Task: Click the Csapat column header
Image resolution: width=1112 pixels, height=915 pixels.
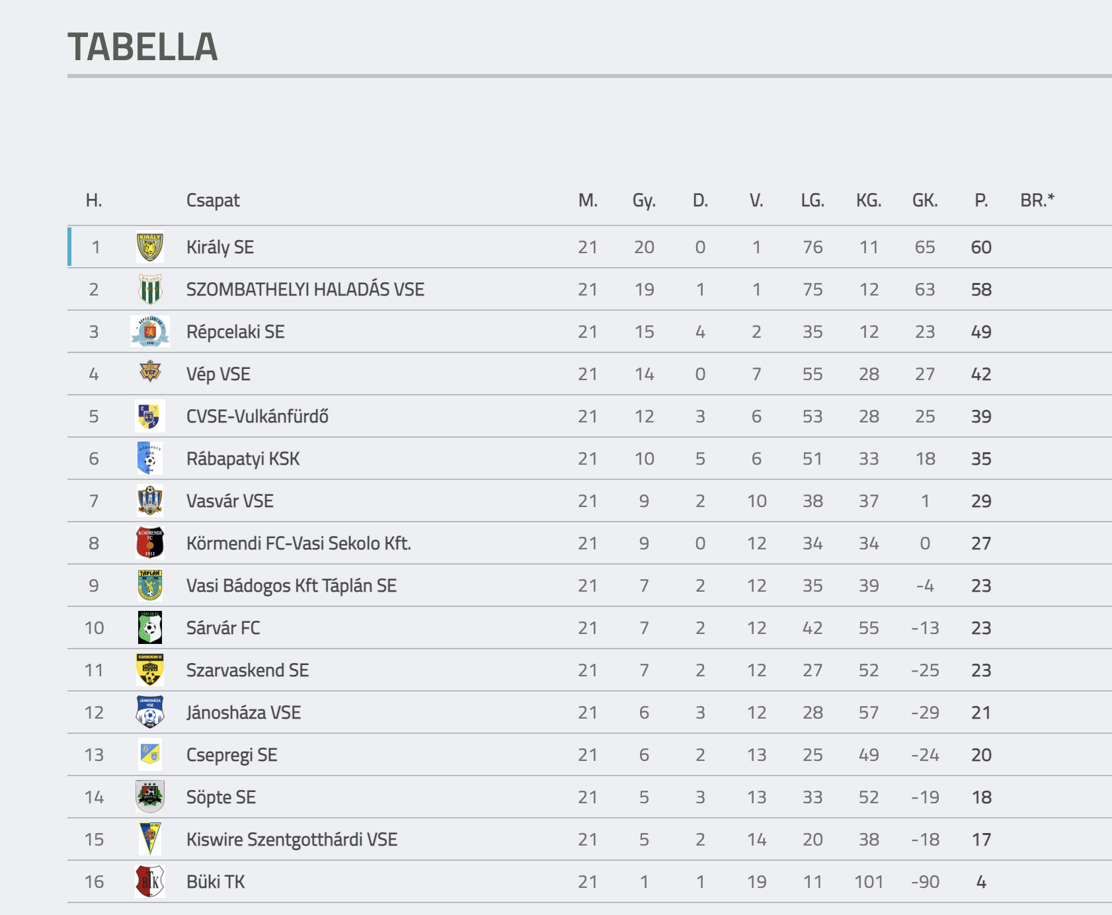Action: pyautogui.click(x=213, y=200)
